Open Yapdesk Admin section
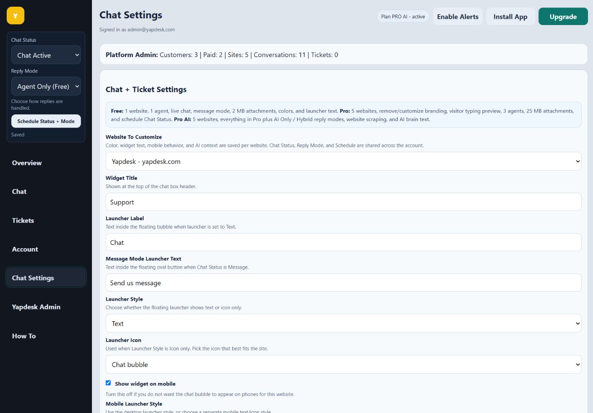Screen dimensions: 593x413 [x=36, y=307]
